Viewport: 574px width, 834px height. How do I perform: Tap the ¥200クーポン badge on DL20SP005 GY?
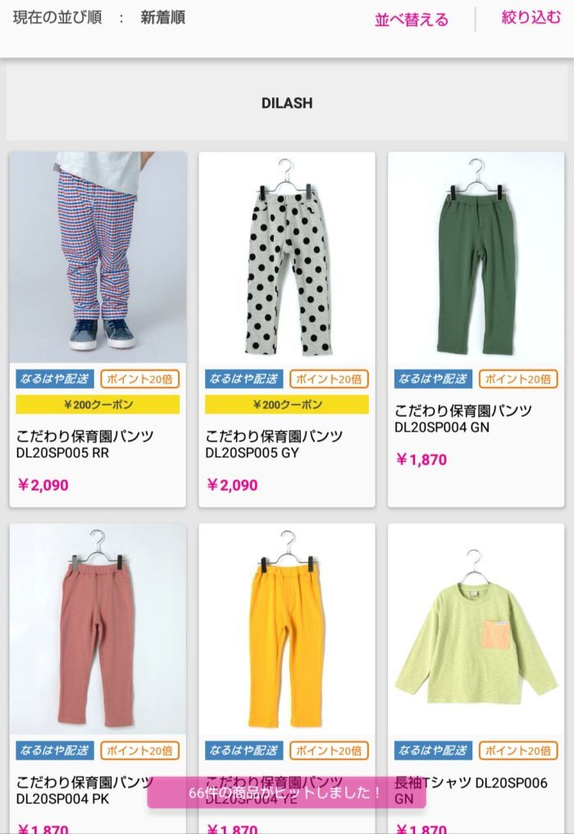pyautogui.click(x=287, y=405)
